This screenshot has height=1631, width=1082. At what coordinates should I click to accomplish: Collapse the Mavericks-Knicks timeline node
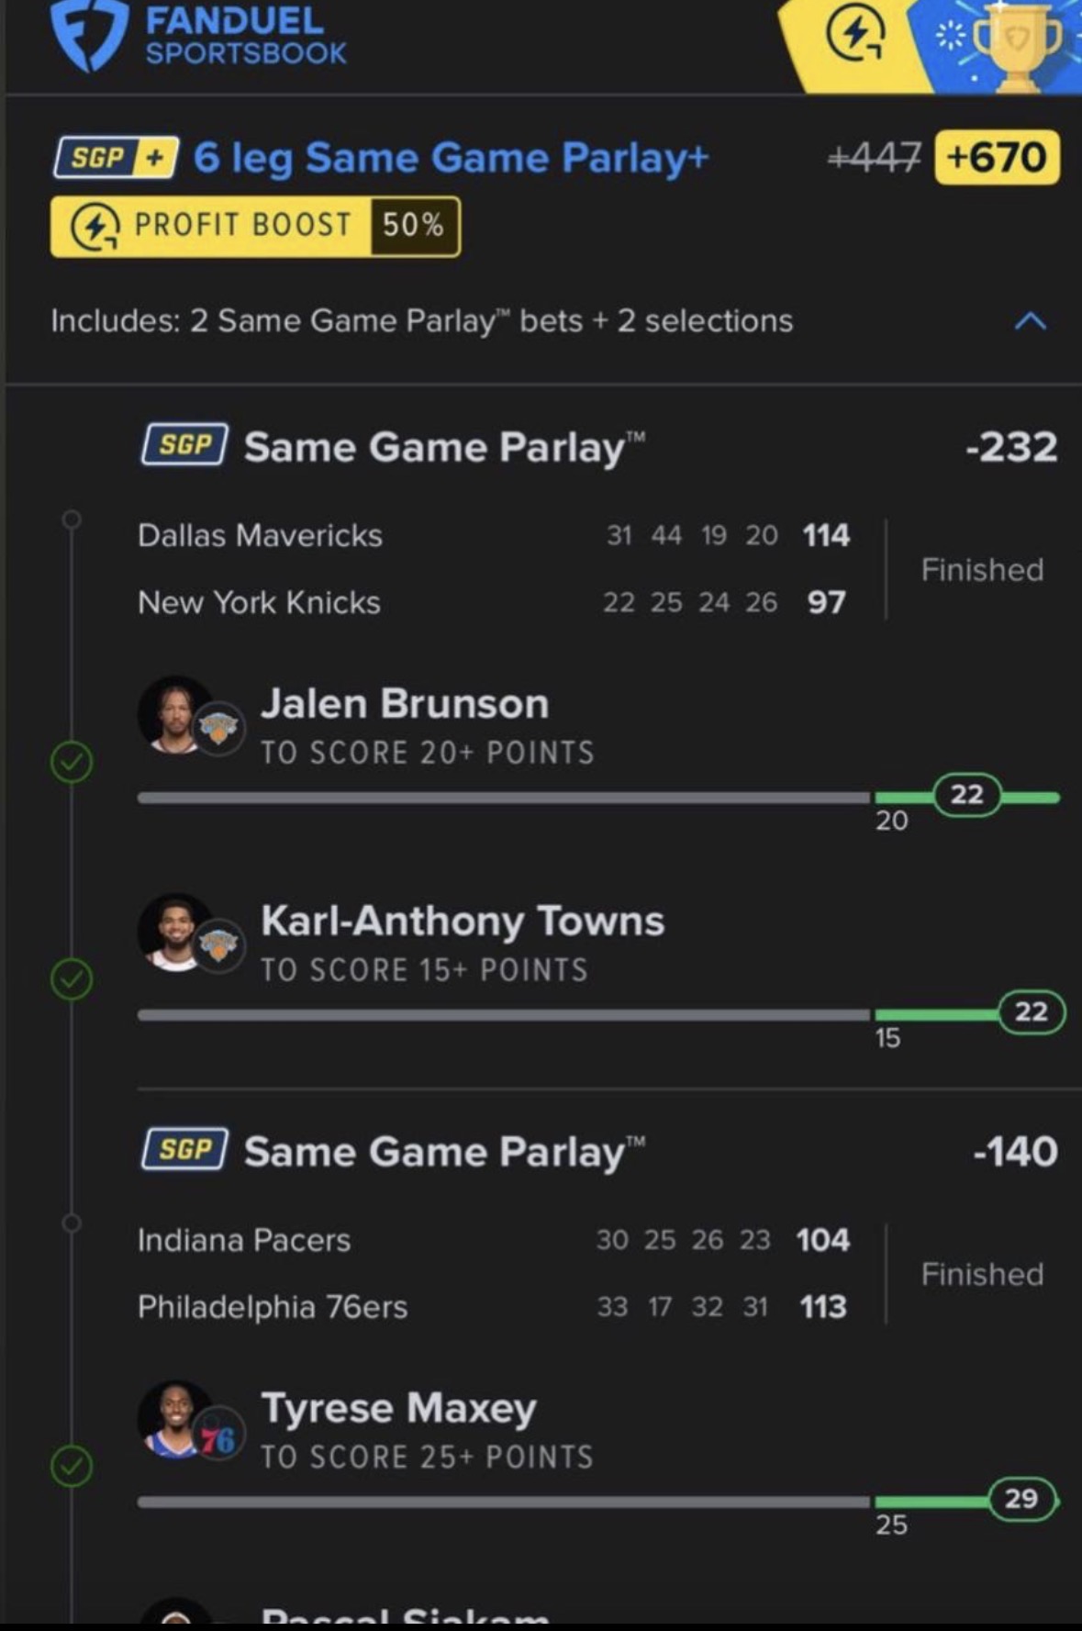tap(72, 520)
